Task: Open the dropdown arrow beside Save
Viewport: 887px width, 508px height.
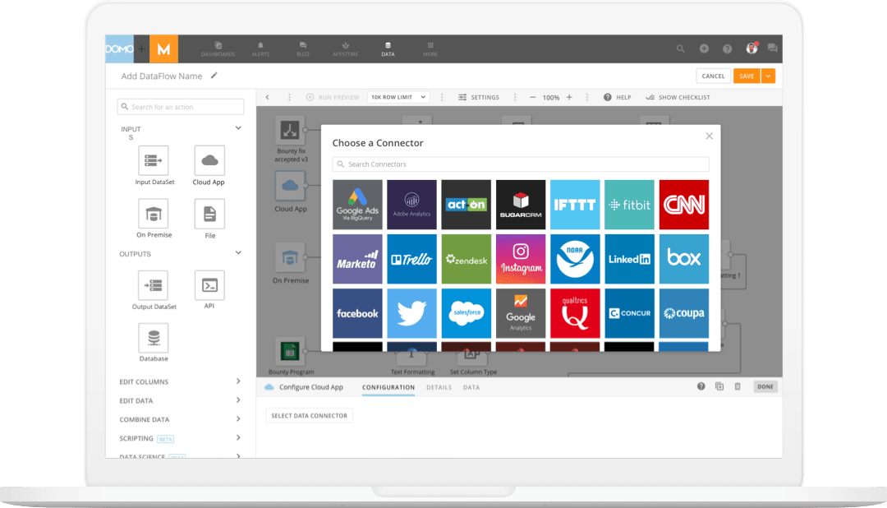Action: click(x=768, y=76)
